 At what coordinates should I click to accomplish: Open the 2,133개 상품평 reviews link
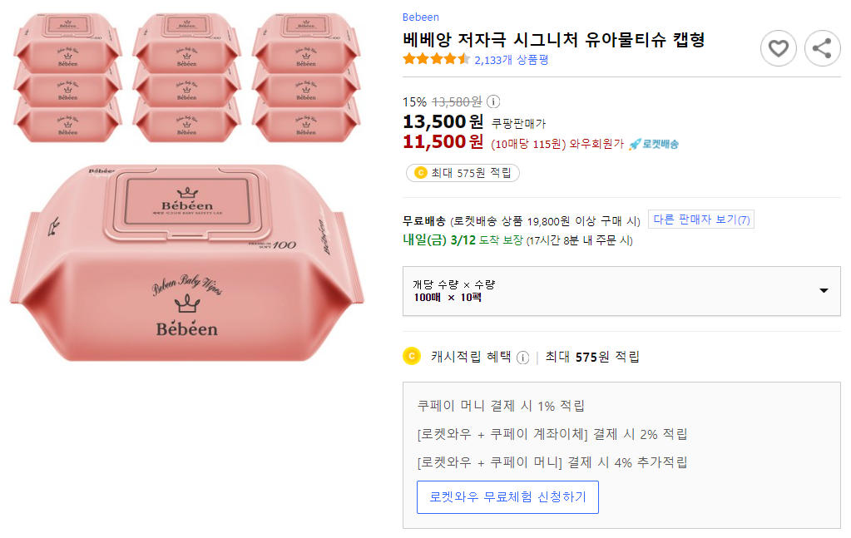[511, 60]
